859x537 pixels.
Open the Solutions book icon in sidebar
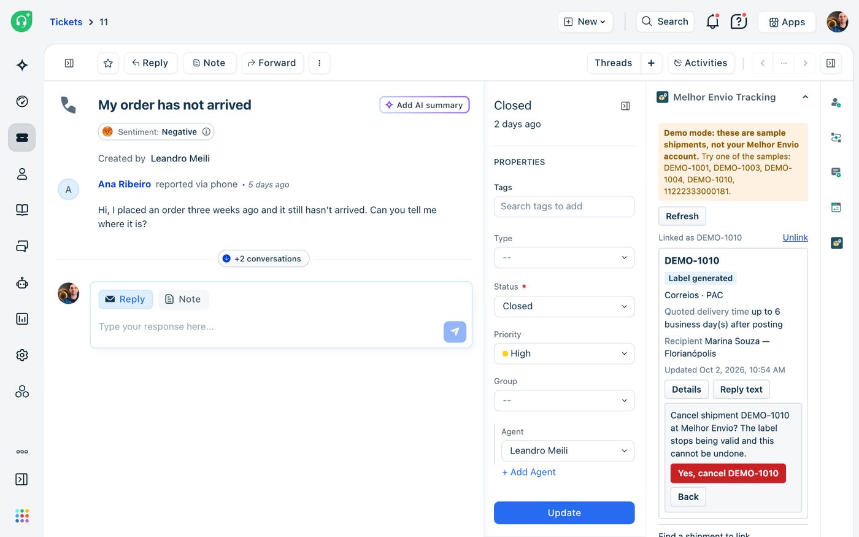click(22, 210)
